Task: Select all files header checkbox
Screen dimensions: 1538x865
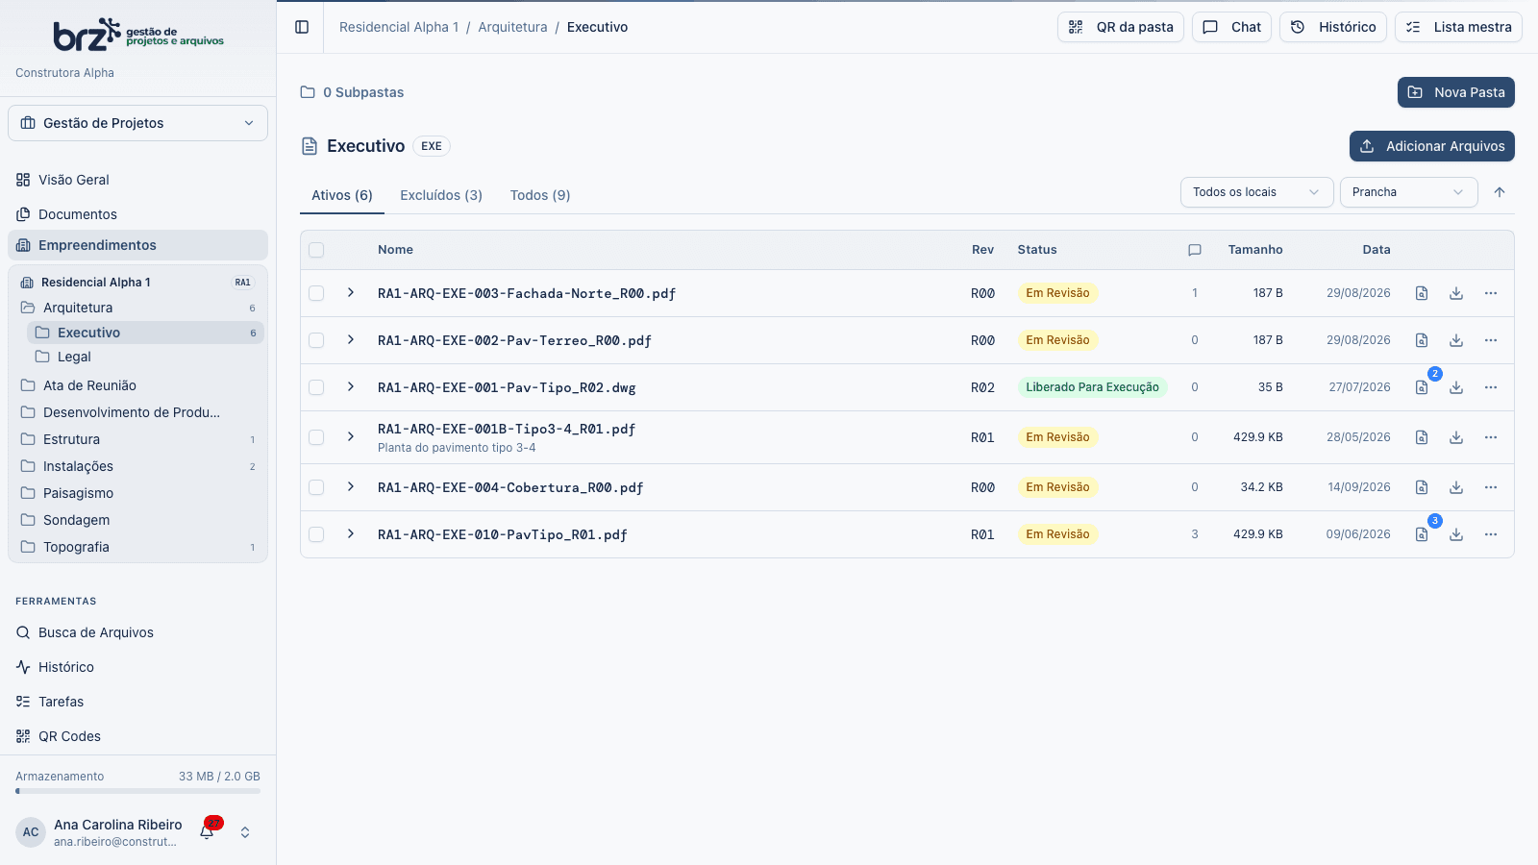Action: coord(316,250)
